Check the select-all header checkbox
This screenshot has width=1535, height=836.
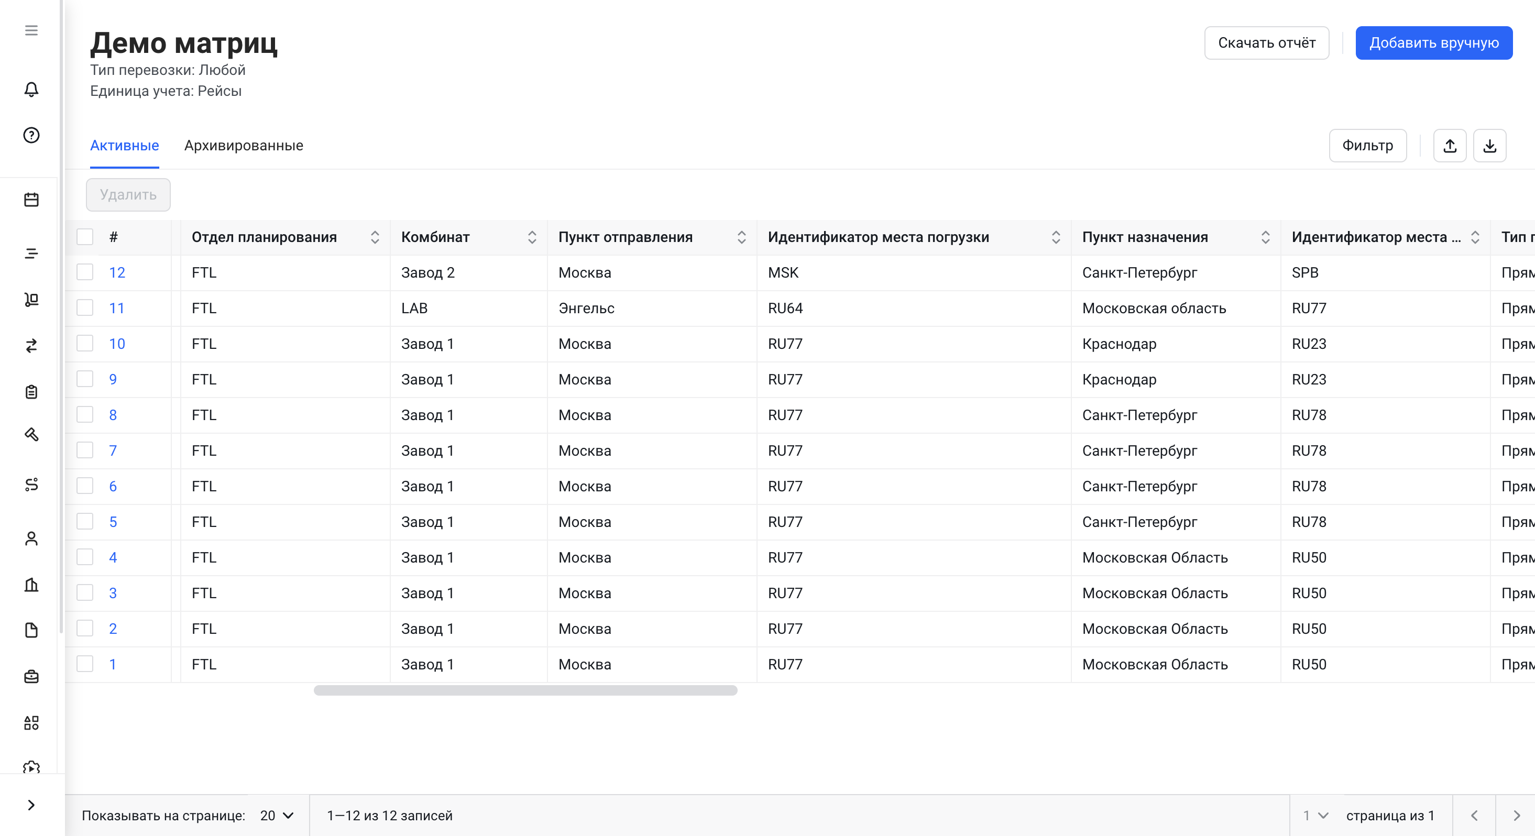(85, 237)
